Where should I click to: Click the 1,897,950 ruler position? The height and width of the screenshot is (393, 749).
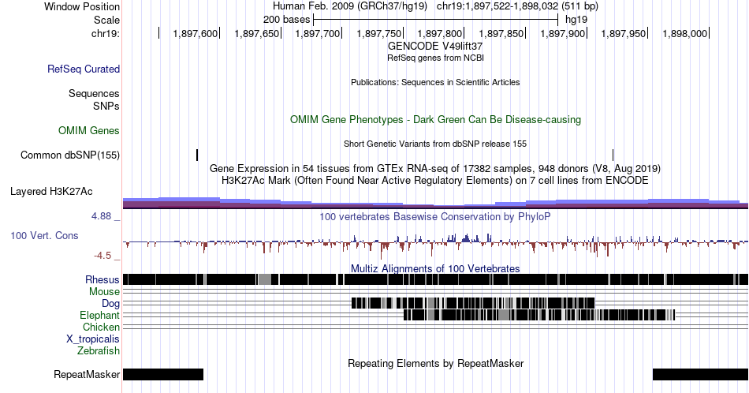[x=624, y=33]
